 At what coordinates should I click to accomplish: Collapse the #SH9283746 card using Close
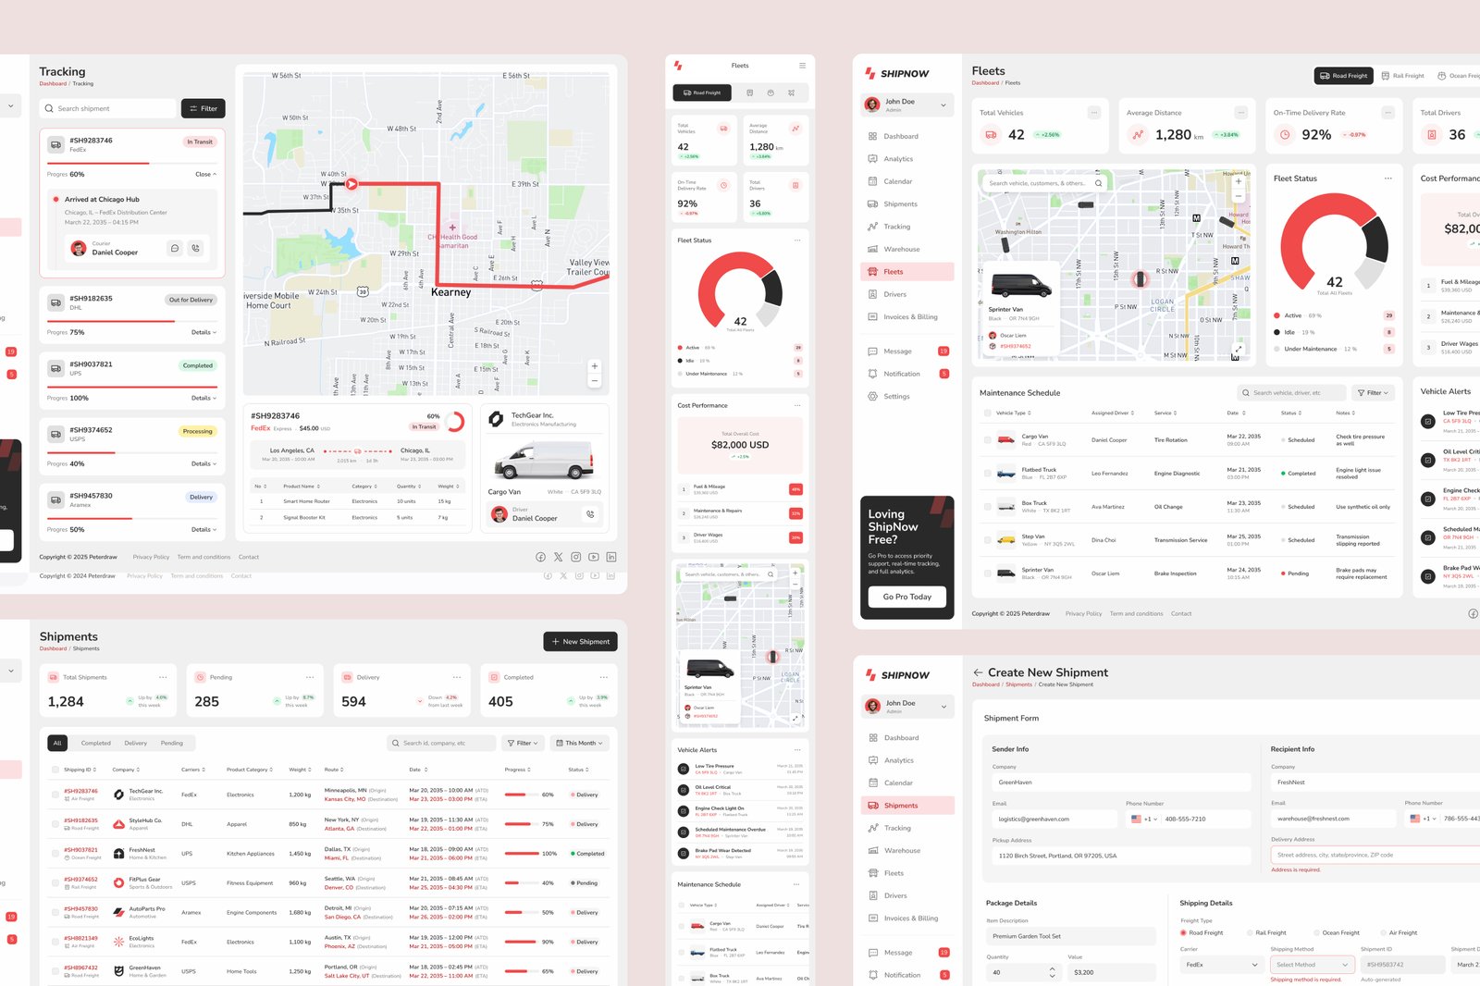click(x=205, y=174)
